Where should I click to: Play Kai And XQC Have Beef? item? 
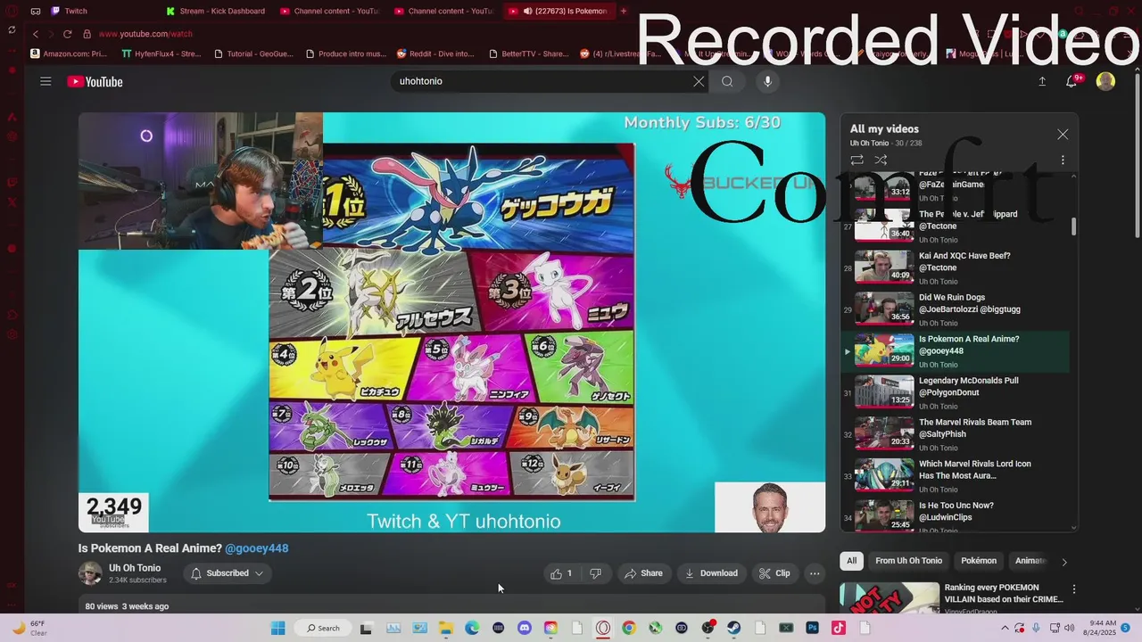pos(955,268)
